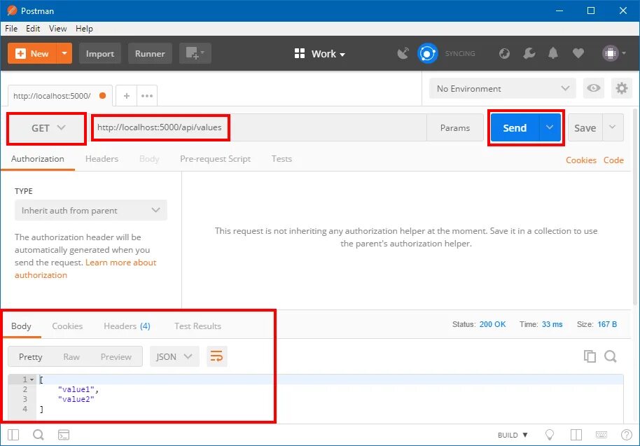Select the Preview view mode

[116, 356]
